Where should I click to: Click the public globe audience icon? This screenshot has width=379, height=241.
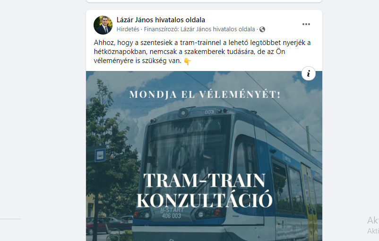point(262,29)
